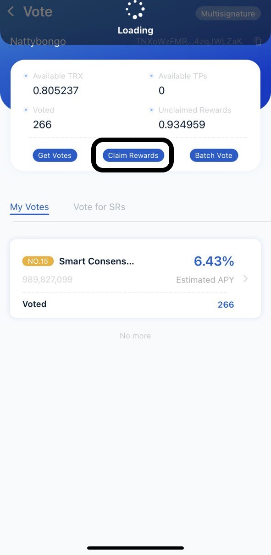271x555 pixels.
Task: Tap the Nattybongo wallet name
Action: coord(38,41)
